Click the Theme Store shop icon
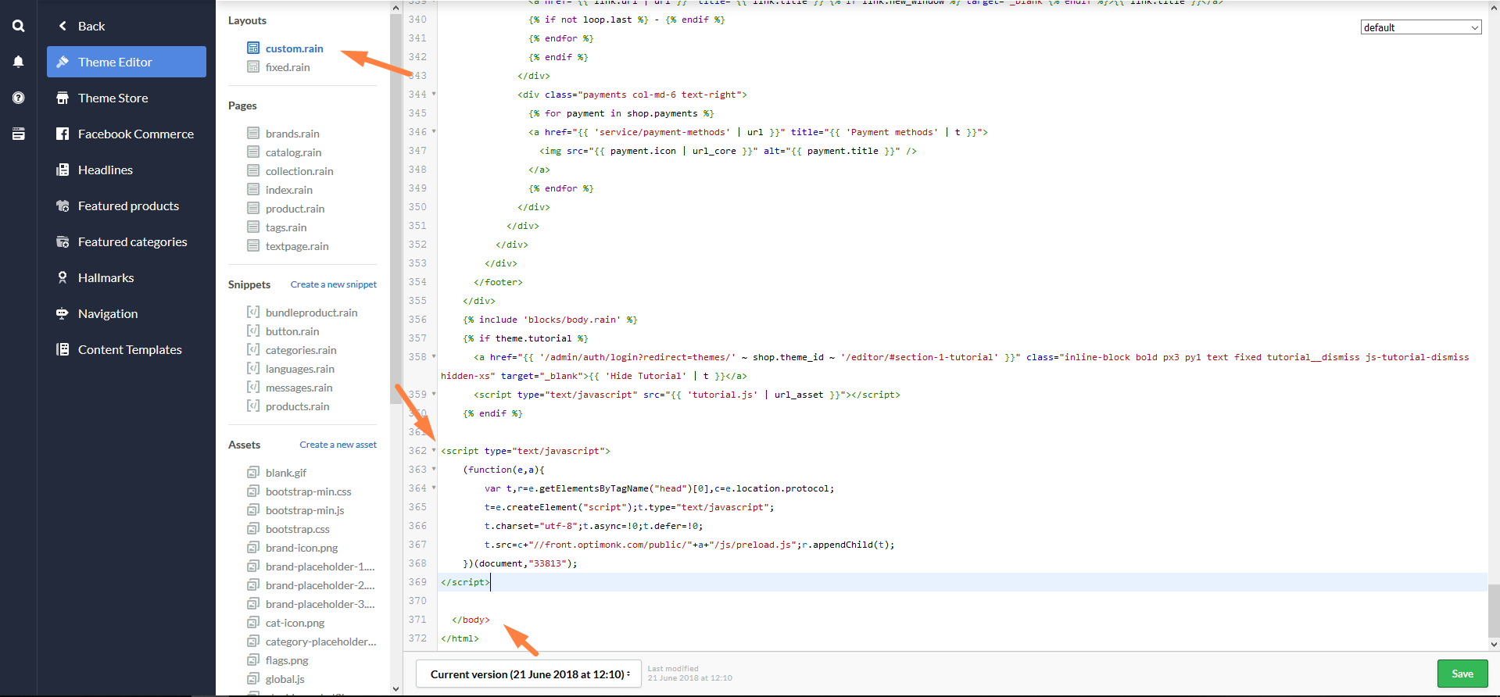Screen dimensions: 1500x697 click(63, 98)
